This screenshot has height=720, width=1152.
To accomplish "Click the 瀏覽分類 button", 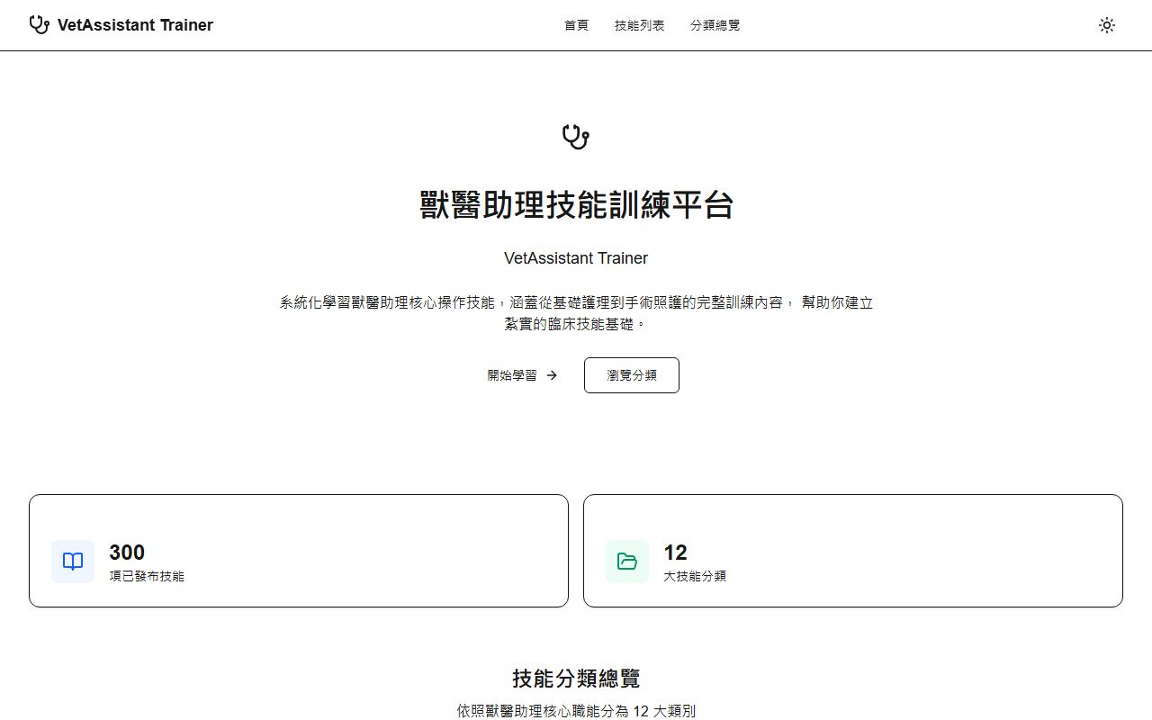I will pos(632,375).
